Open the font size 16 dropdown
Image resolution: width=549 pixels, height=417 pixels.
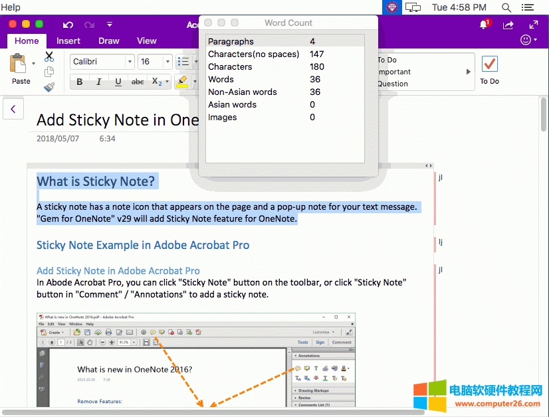pyautogui.click(x=155, y=62)
